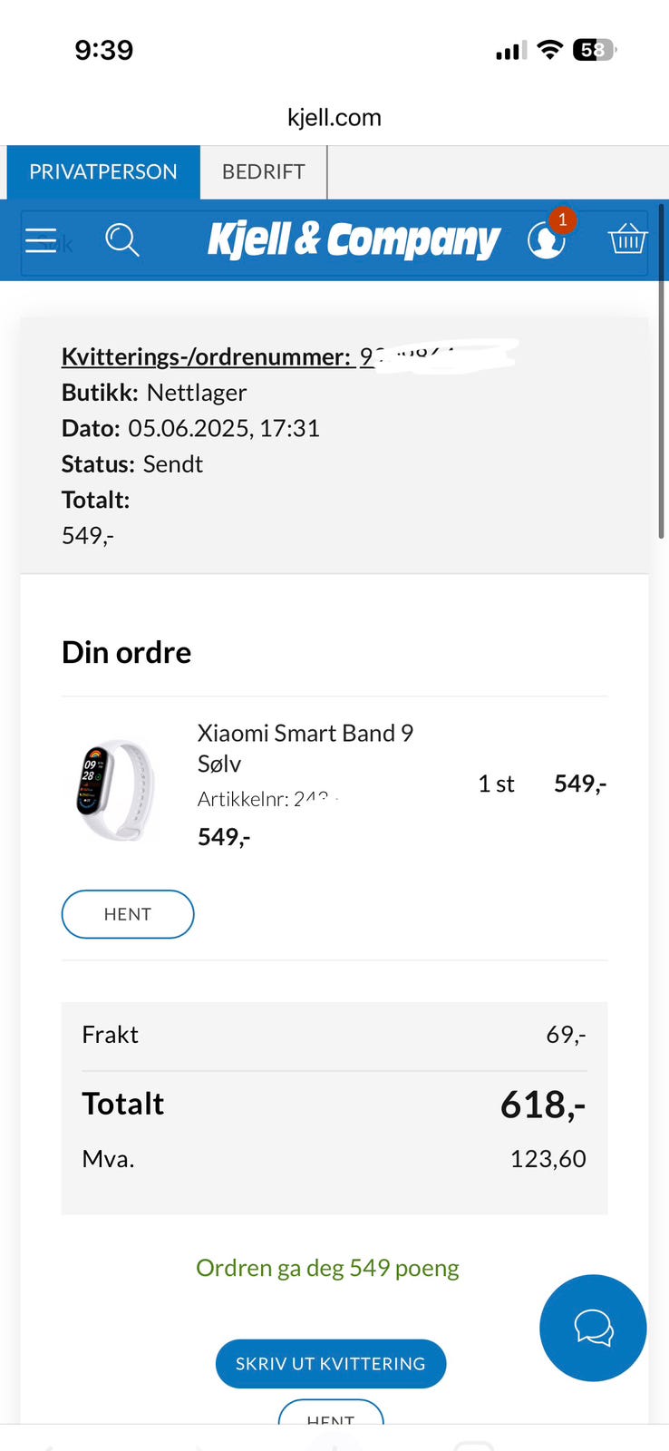Image resolution: width=669 pixels, height=1451 pixels.
Task: Open the hamburger menu
Action: pos(41,240)
